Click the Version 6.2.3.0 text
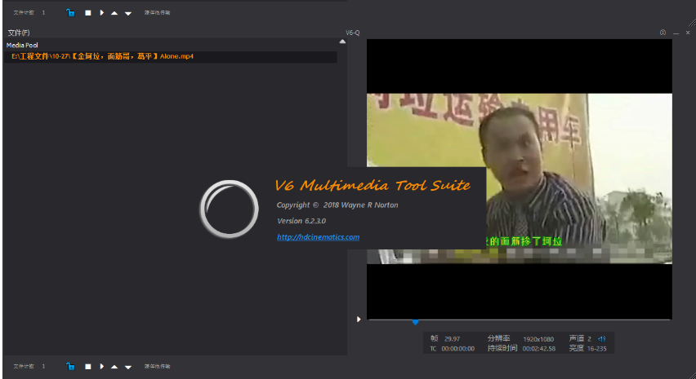The image size is (696, 379). (301, 221)
